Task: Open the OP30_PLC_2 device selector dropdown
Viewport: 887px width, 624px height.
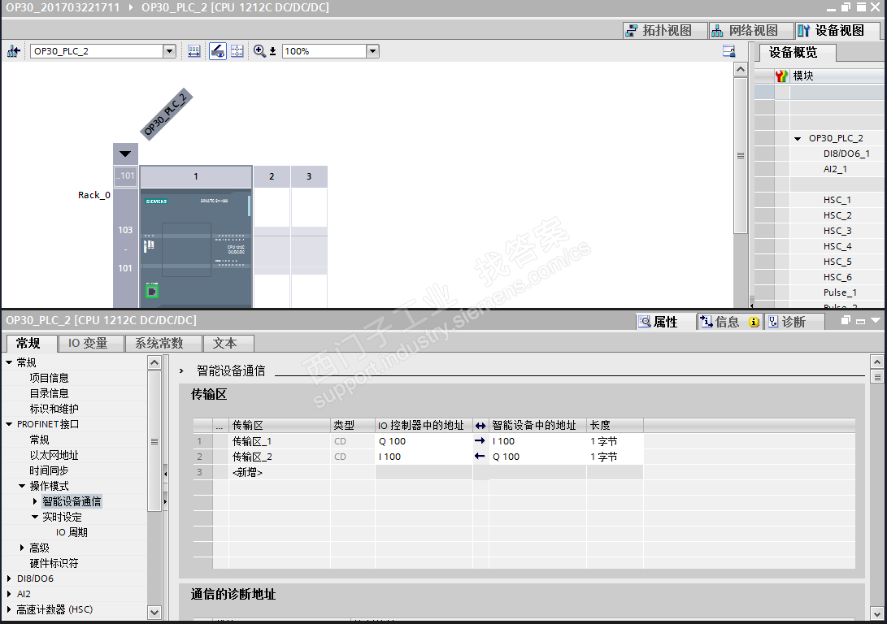Action: (x=169, y=51)
